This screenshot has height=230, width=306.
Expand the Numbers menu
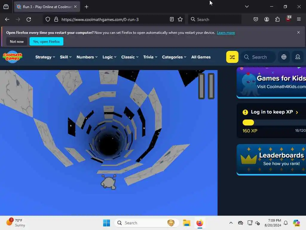[x=87, y=57]
